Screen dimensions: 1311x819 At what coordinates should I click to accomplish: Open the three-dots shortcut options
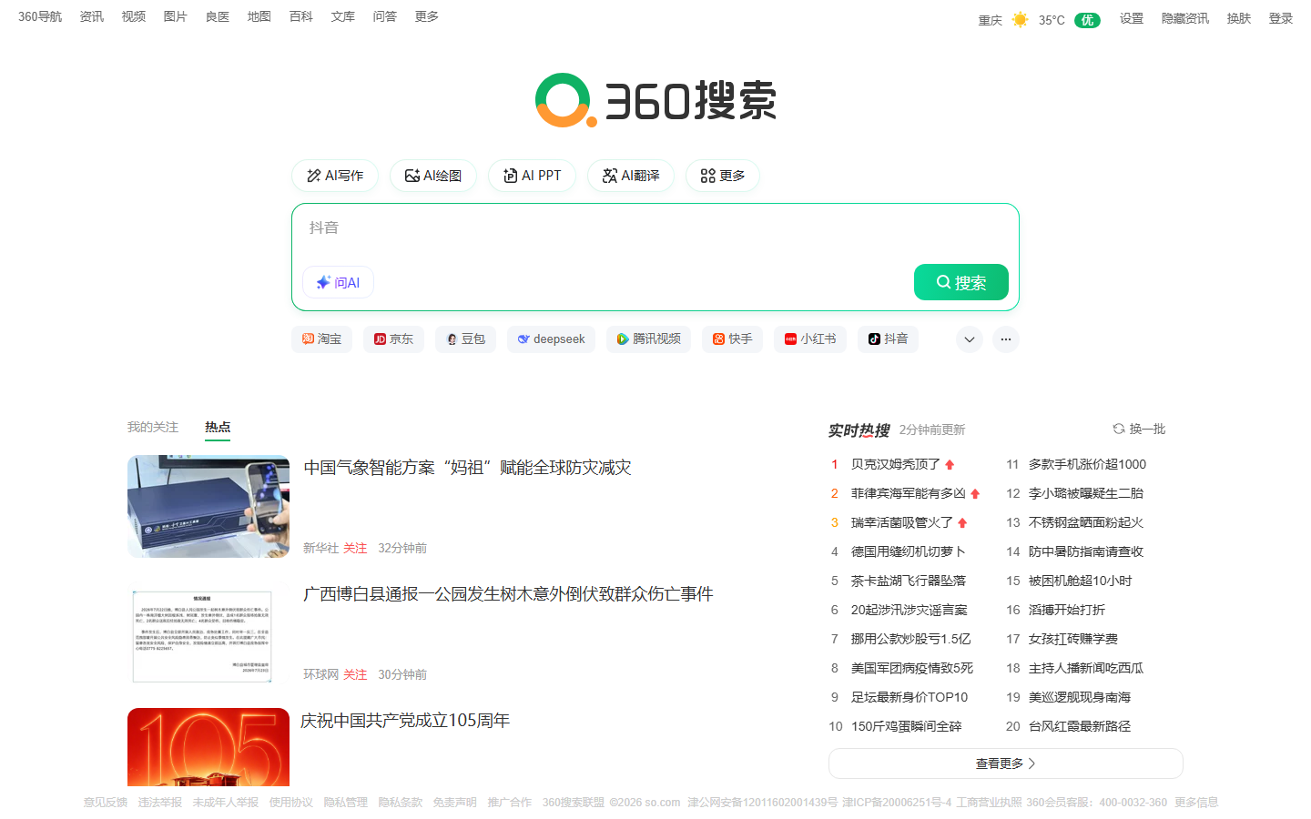point(1005,339)
